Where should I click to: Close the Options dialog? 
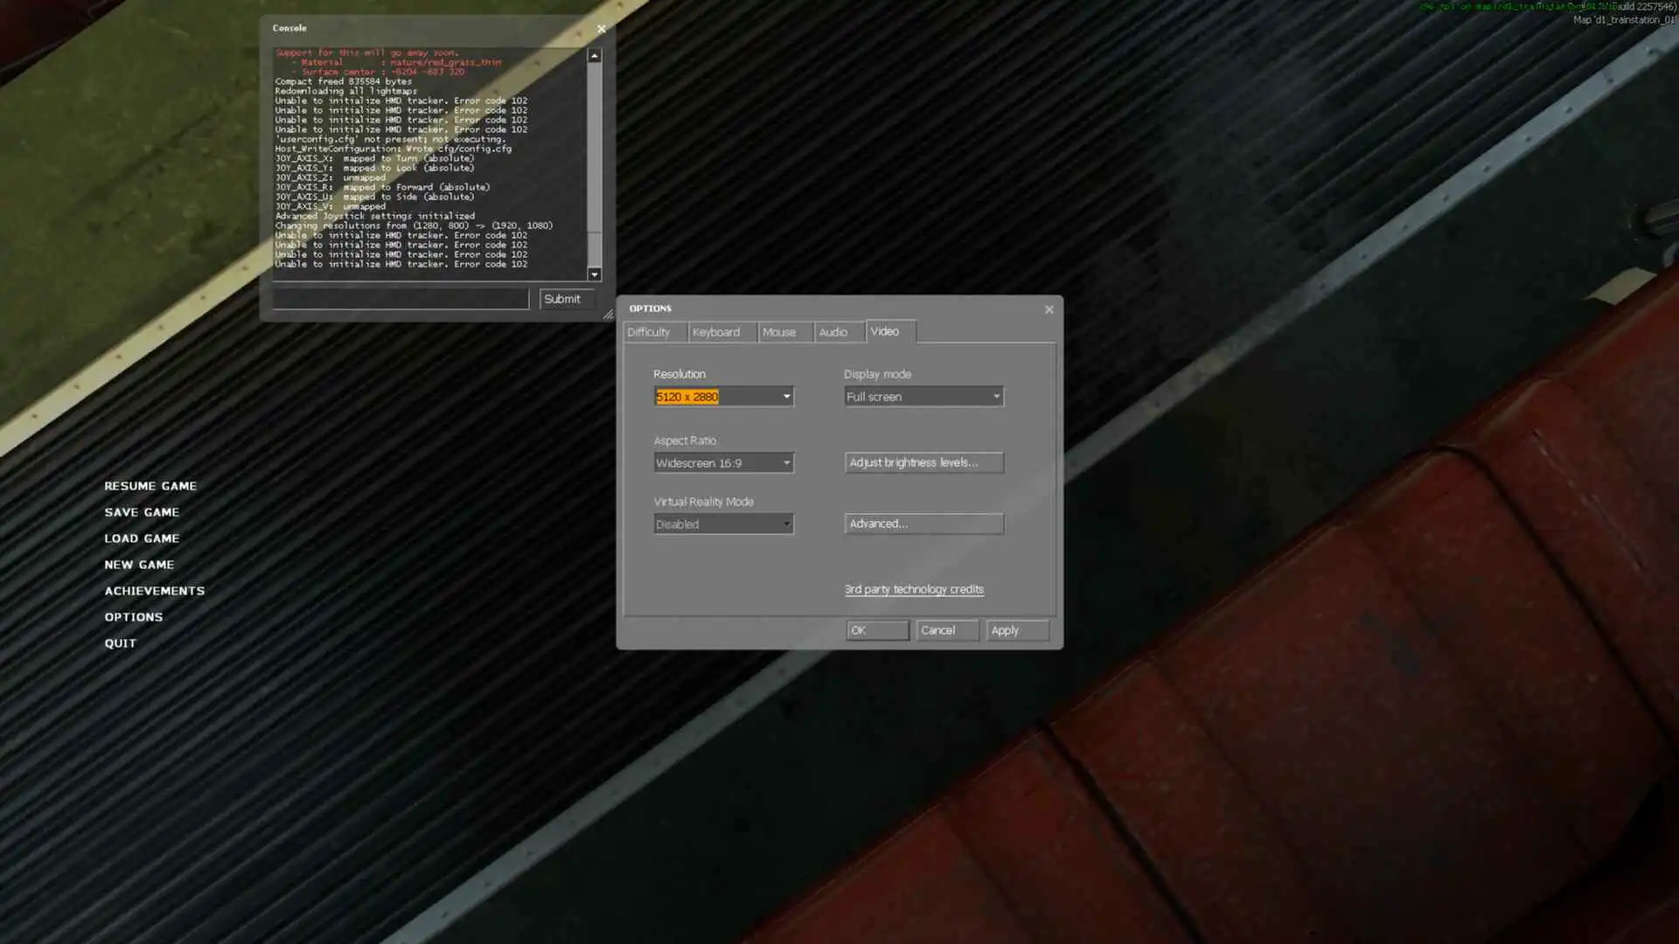(1049, 309)
